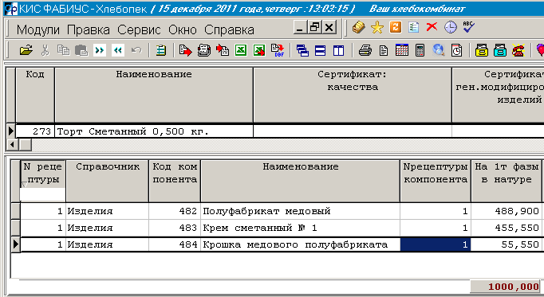The height and width of the screenshot is (297, 544).
Task: Click the Код компонента column header
Action: (175, 181)
